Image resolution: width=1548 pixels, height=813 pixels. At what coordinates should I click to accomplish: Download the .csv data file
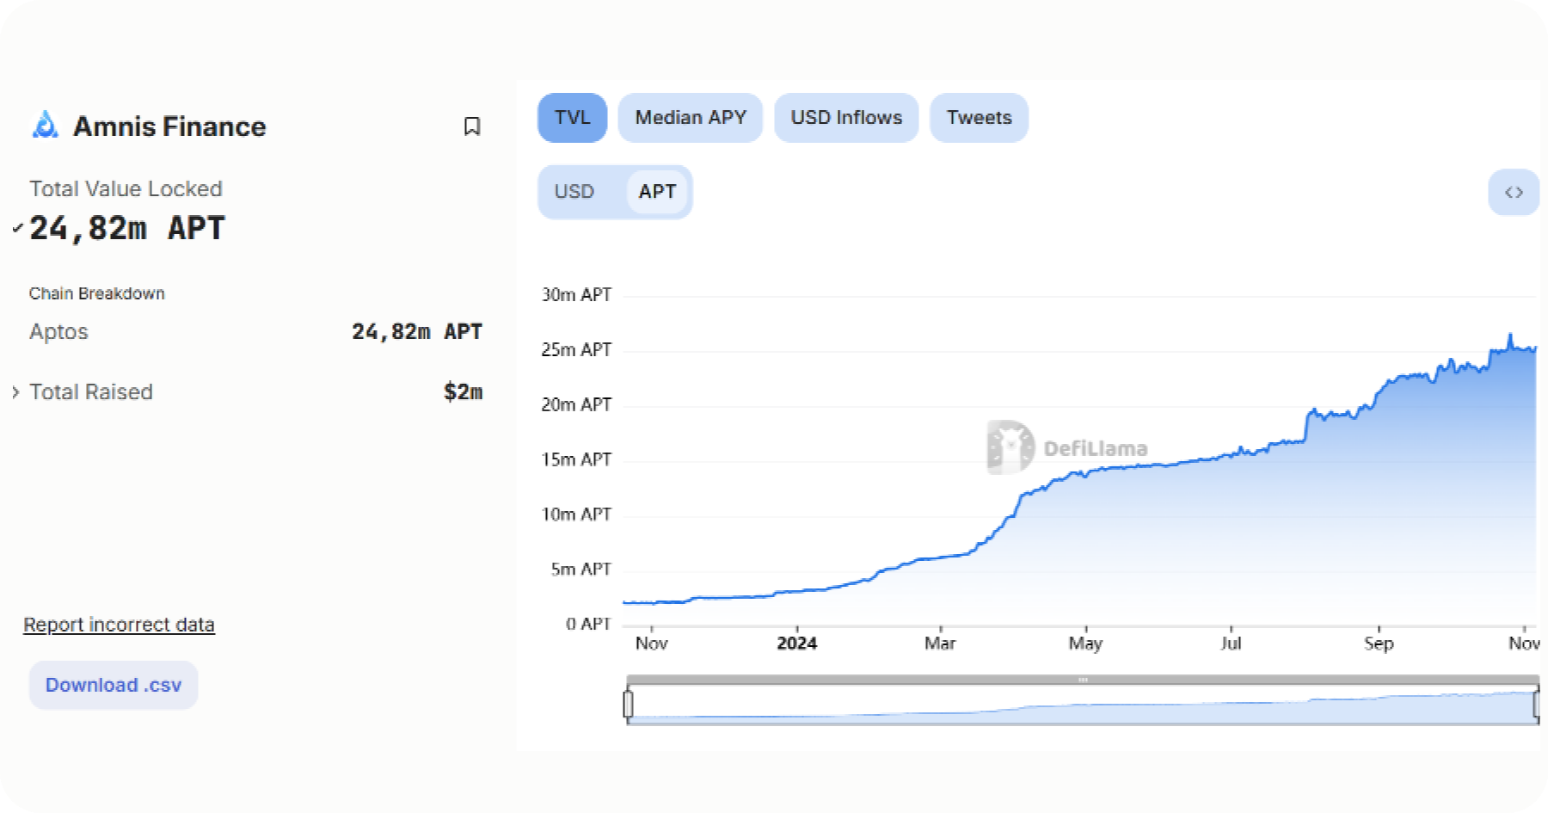point(114,685)
